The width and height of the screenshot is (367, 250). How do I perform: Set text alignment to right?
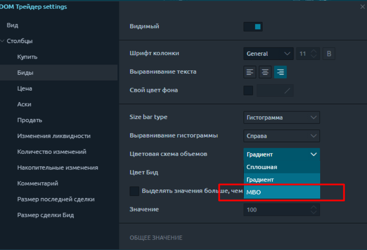point(281,72)
